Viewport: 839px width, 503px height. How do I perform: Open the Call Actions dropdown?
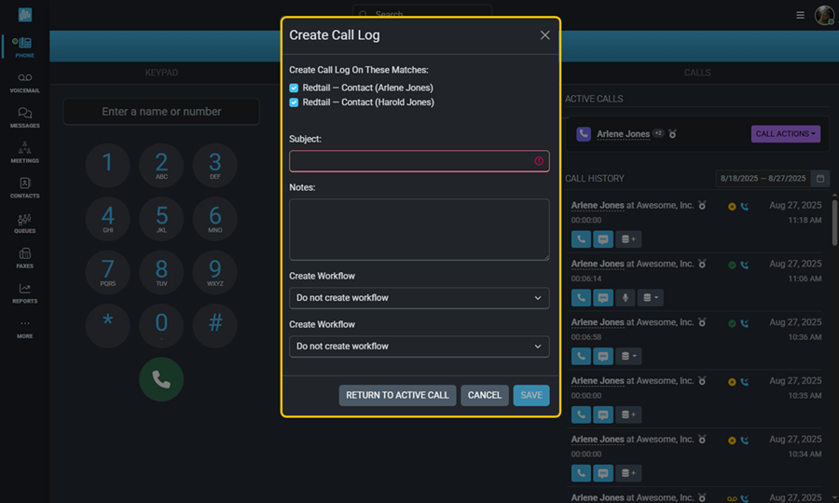click(x=785, y=134)
